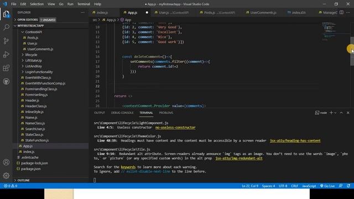This screenshot has width=354, height=199.
Task: Open Source Control view icon
Action: [x=6, y=41]
